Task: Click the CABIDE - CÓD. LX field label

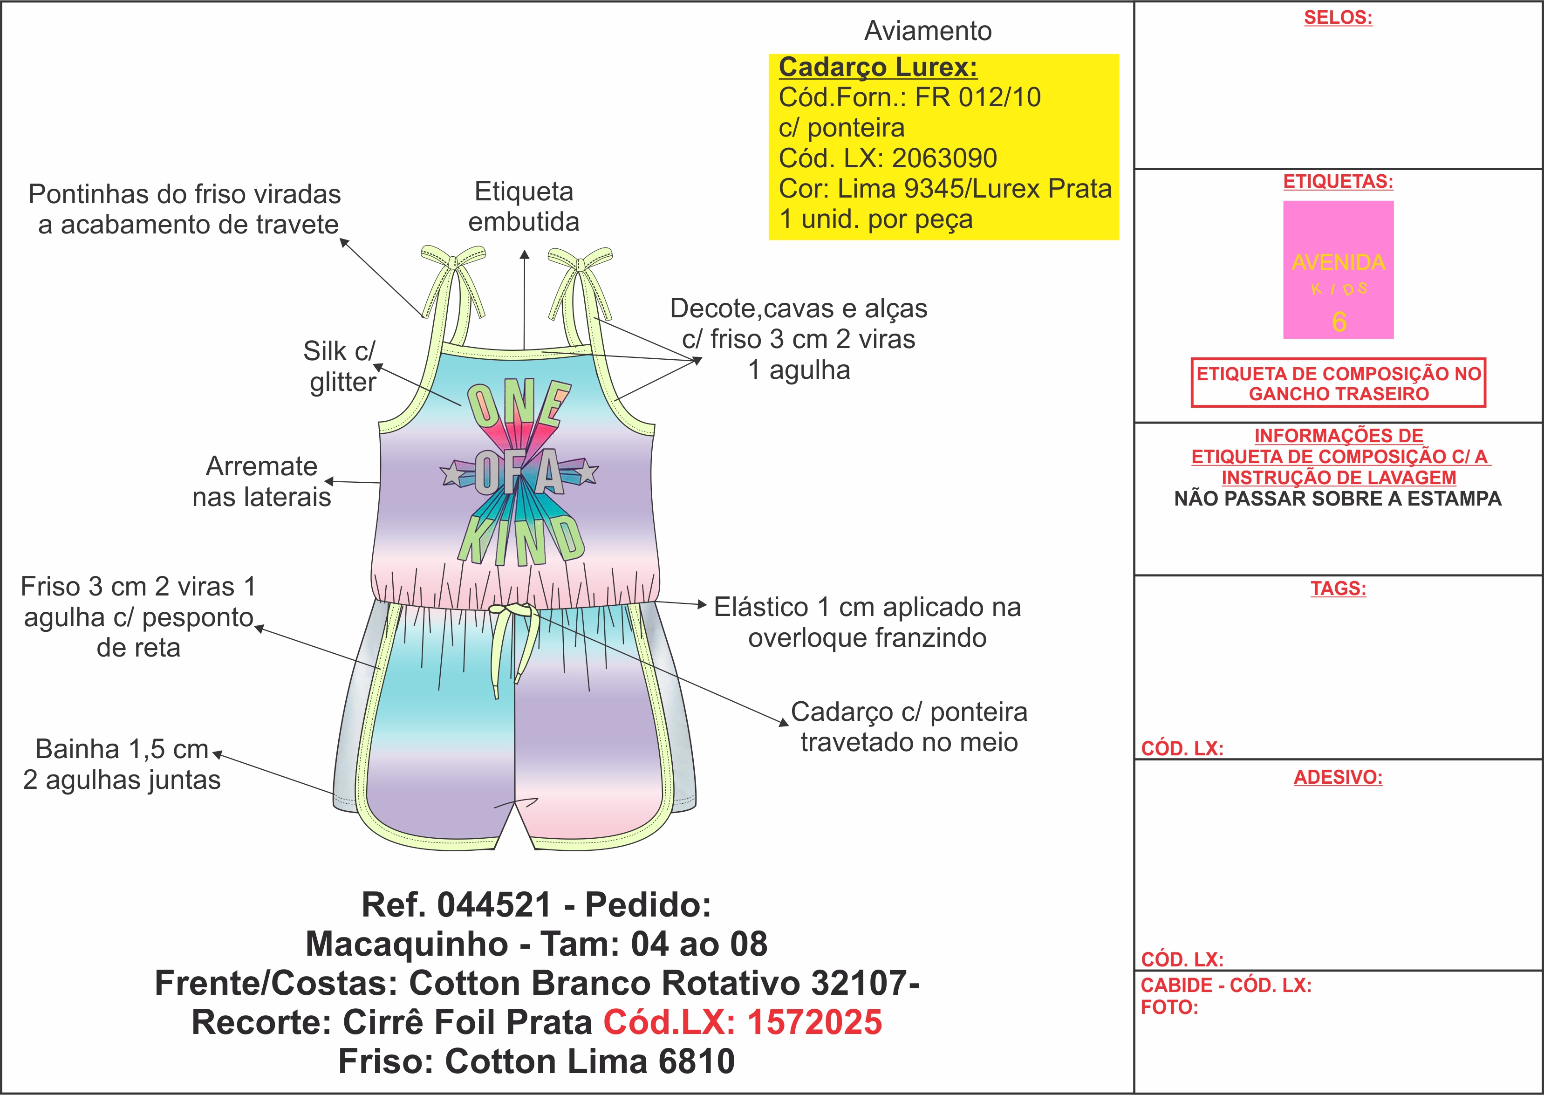Action: tap(1226, 985)
